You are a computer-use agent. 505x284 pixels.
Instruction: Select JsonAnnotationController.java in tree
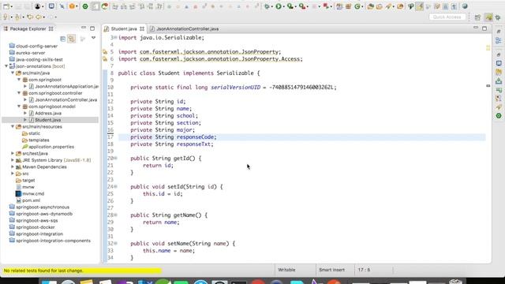pyautogui.click(x=66, y=100)
